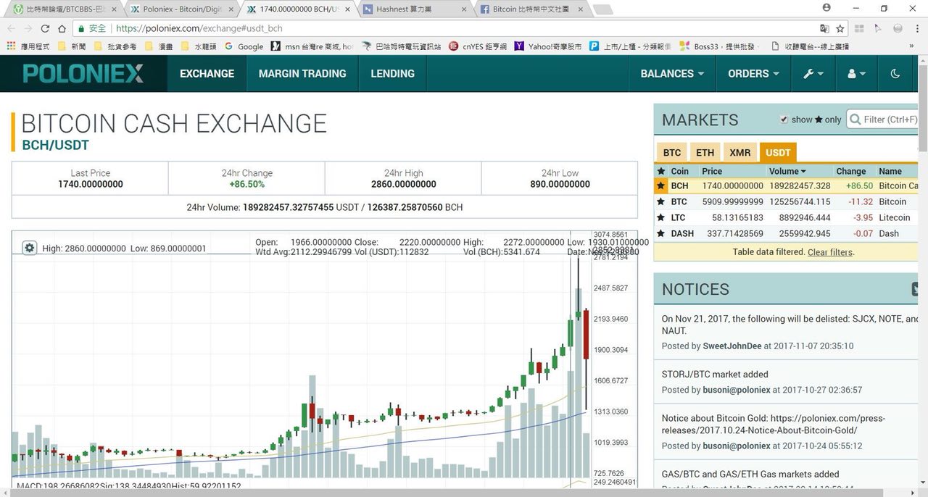Switch to the XMR markets tab
This screenshot has width=928, height=497.
coord(740,152)
